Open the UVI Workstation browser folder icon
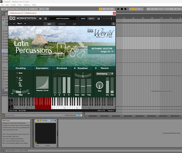182x153 pixels. 40,18
